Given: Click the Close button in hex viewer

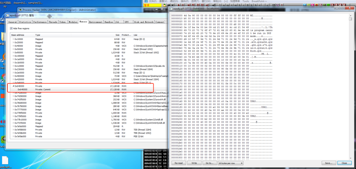Looking at the screenshot, I should tap(344, 163).
